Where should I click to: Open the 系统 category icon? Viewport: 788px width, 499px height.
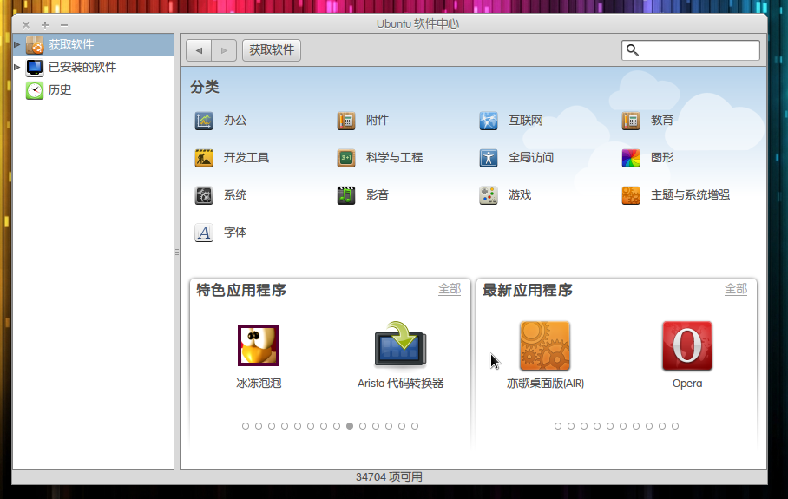click(204, 195)
